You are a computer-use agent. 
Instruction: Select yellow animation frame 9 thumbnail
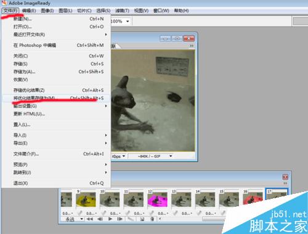coord(86,199)
